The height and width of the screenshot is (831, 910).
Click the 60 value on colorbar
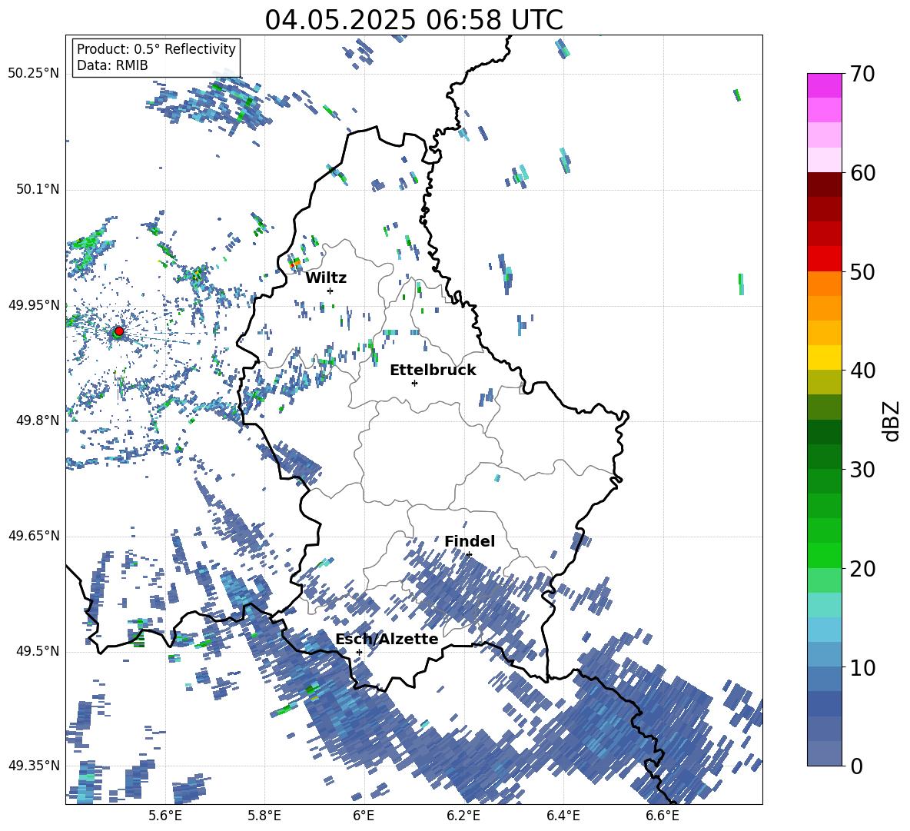pos(862,173)
